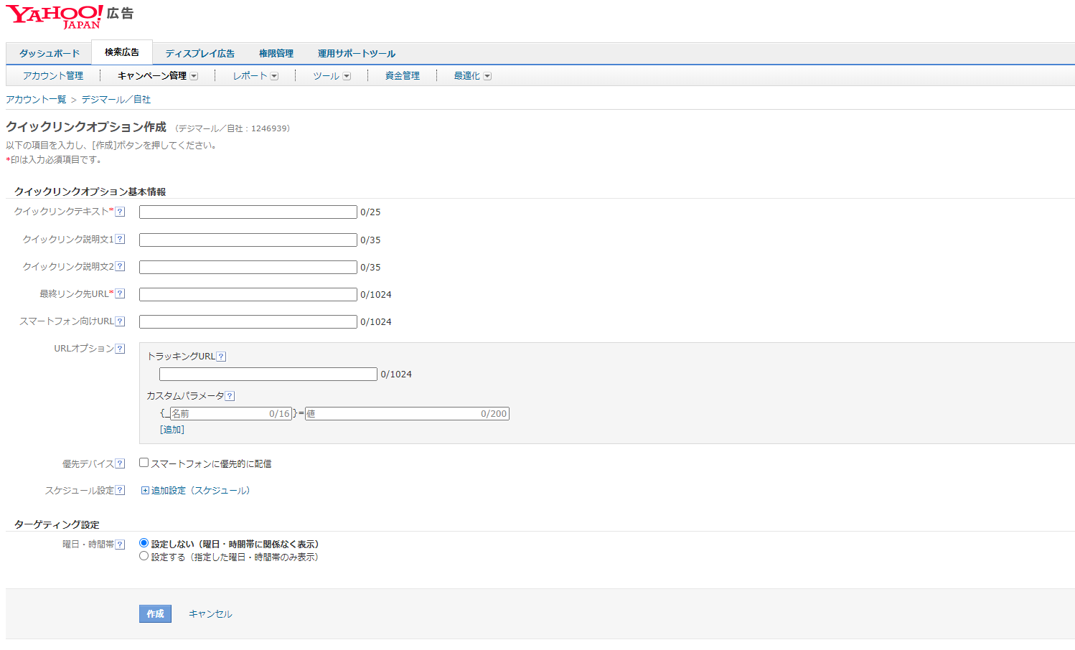Click [追加] custom parameter link
Viewport: 1075px width, 650px height.
[x=172, y=430]
